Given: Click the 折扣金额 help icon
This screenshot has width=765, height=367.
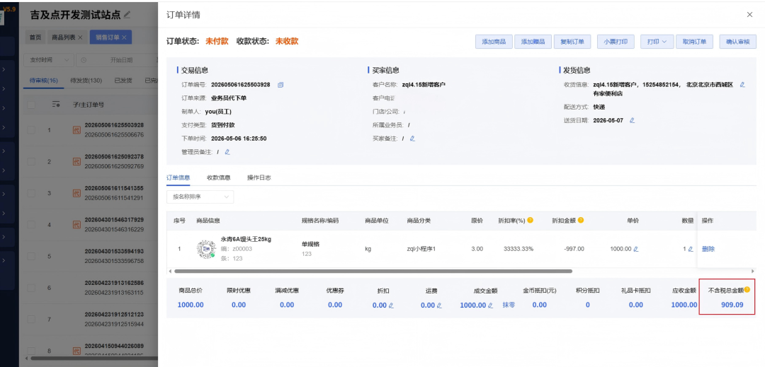Looking at the screenshot, I should (x=581, y=220).
